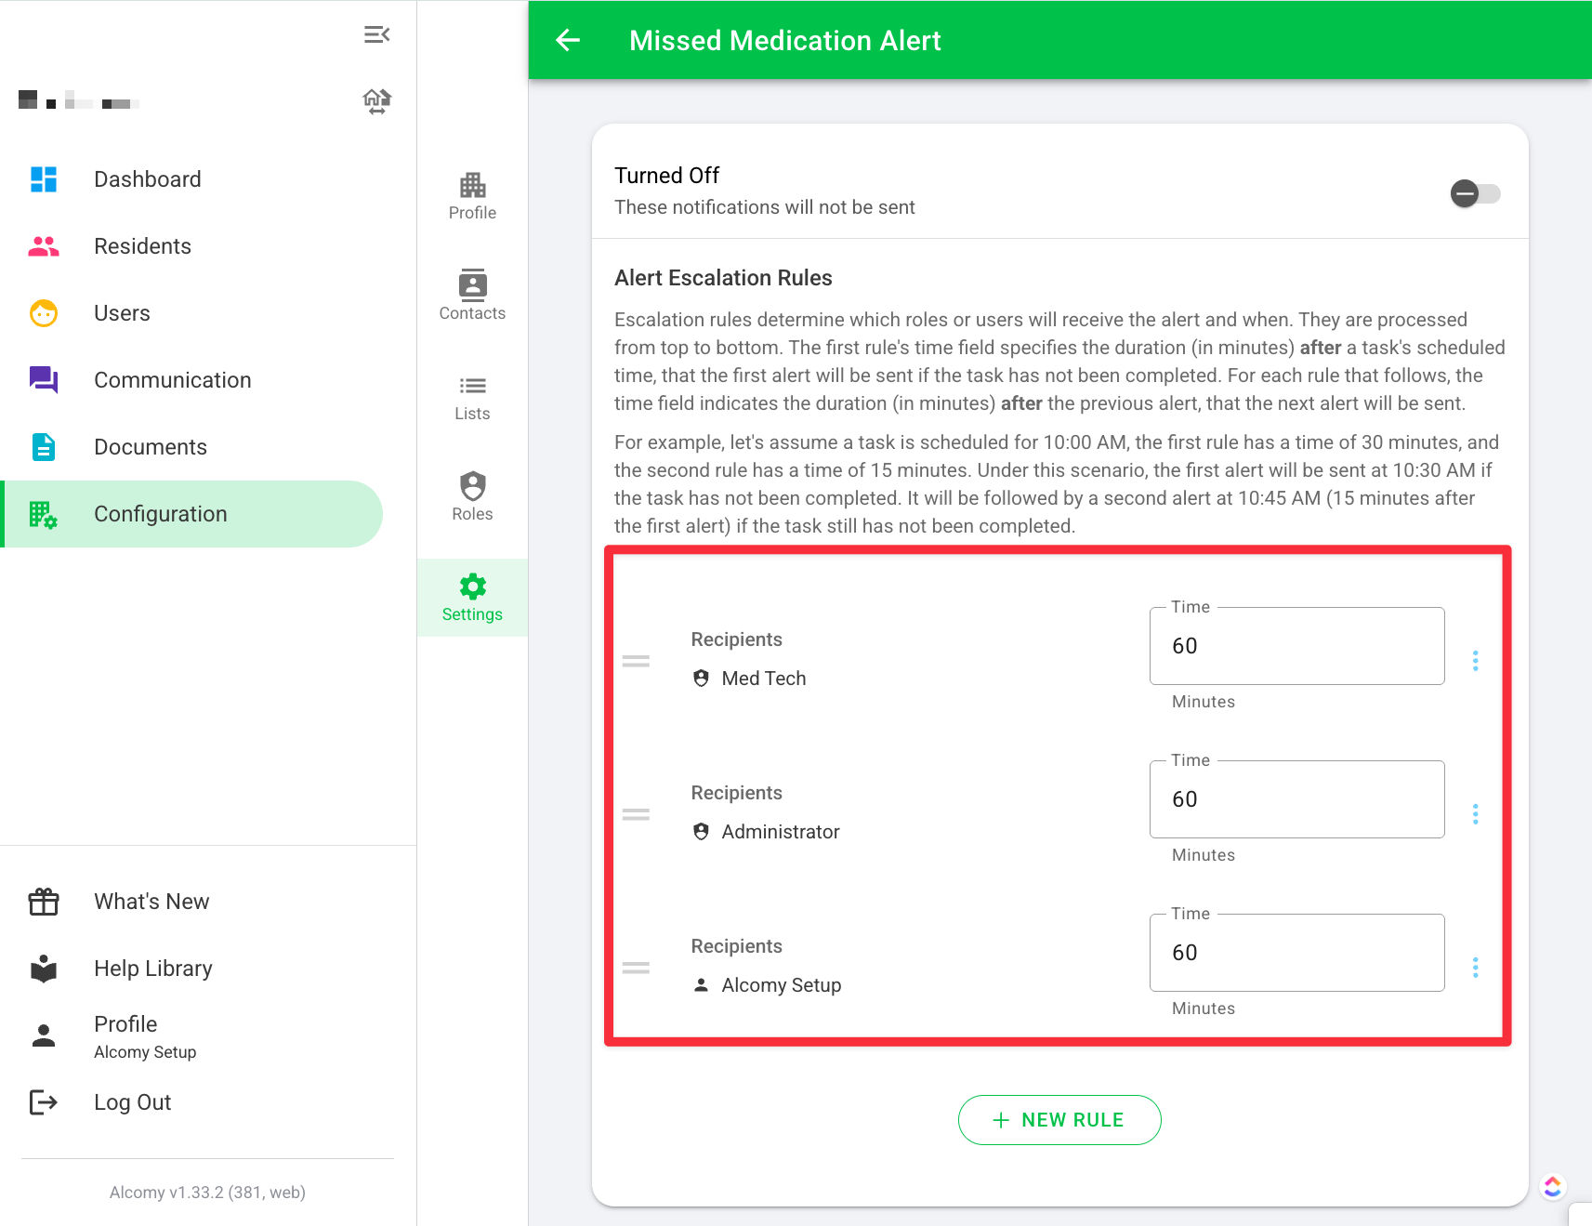Click the Alcomy v1.33.2 version text
Screen dimensions: 1592x1226
[207, 1193]
